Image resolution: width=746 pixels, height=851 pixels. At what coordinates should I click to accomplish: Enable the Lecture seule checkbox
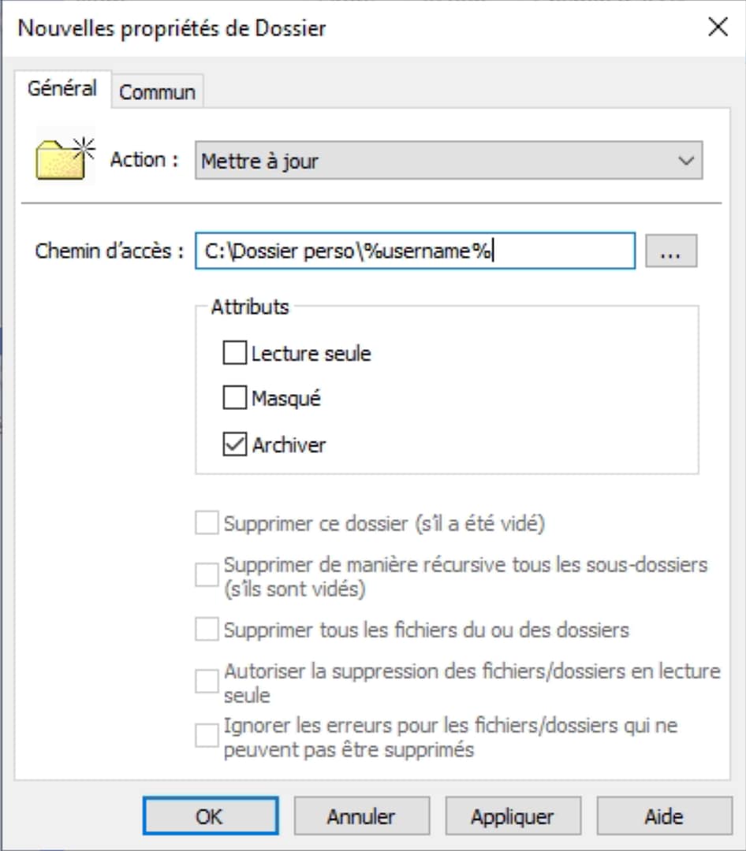(x=235, y=354)
